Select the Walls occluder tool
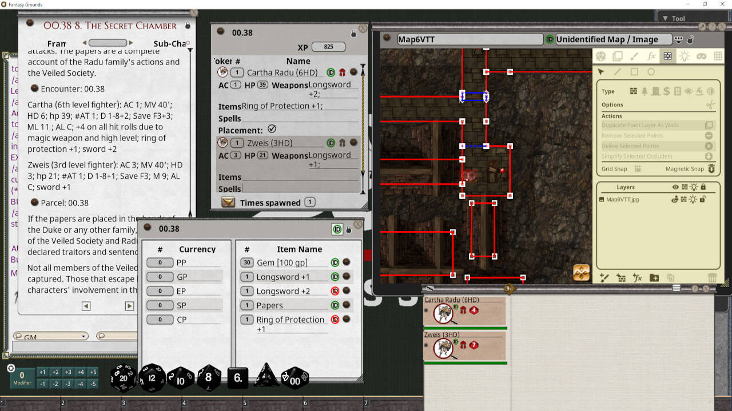 (667, 55)
